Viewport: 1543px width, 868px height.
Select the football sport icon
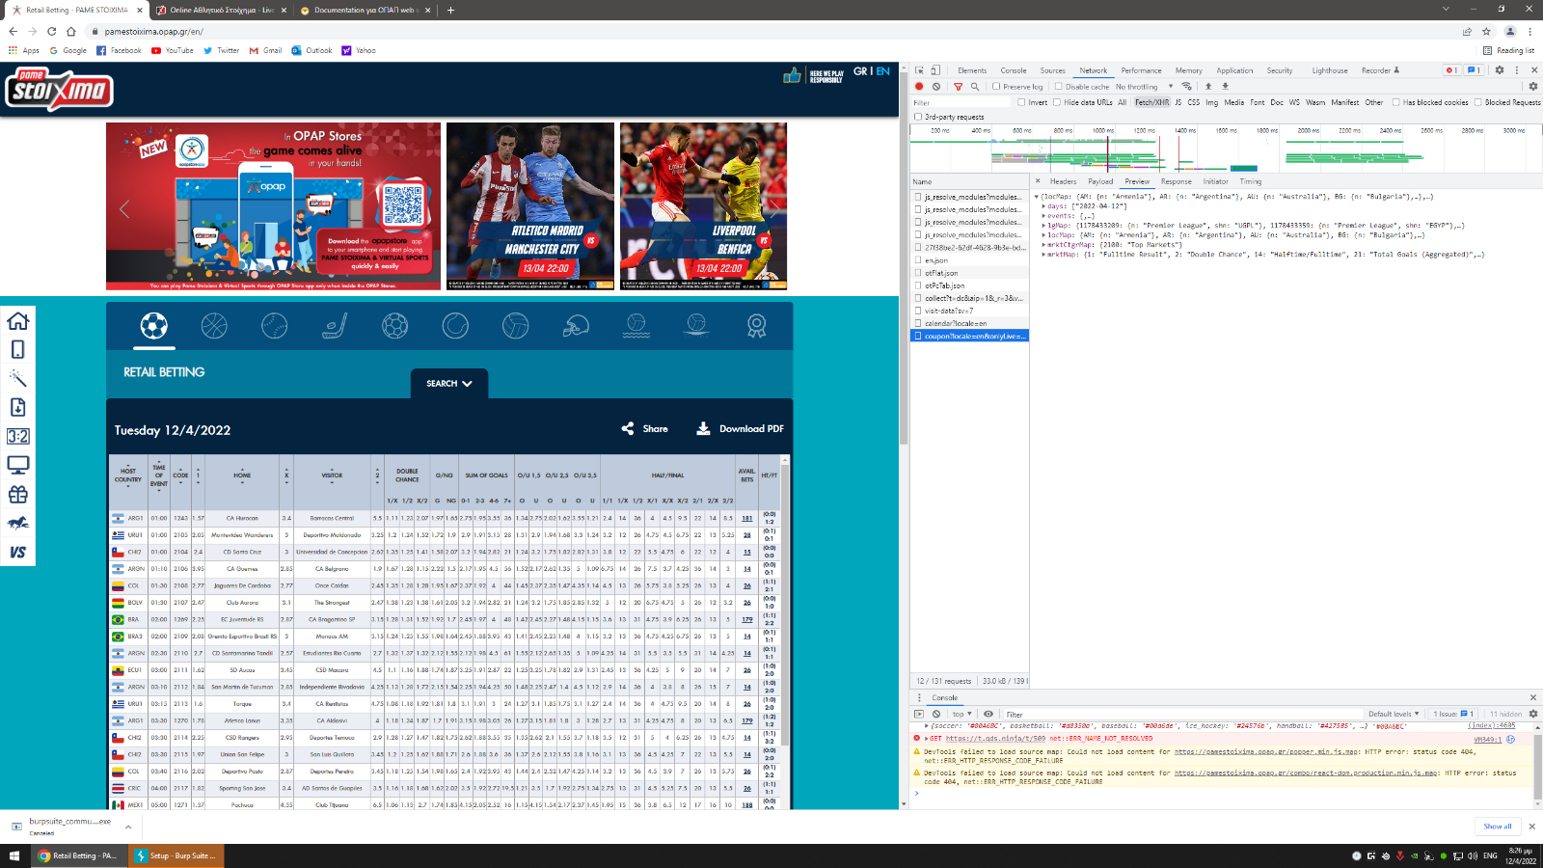[153, 326]
